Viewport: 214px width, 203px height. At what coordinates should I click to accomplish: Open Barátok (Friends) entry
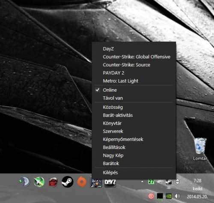click(134, 163)
